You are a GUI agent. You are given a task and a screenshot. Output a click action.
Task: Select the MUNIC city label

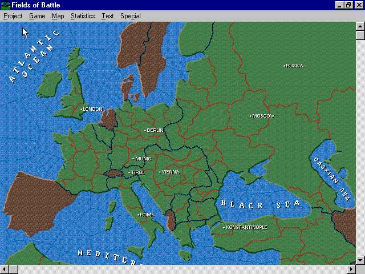click(x=142, y=159)
